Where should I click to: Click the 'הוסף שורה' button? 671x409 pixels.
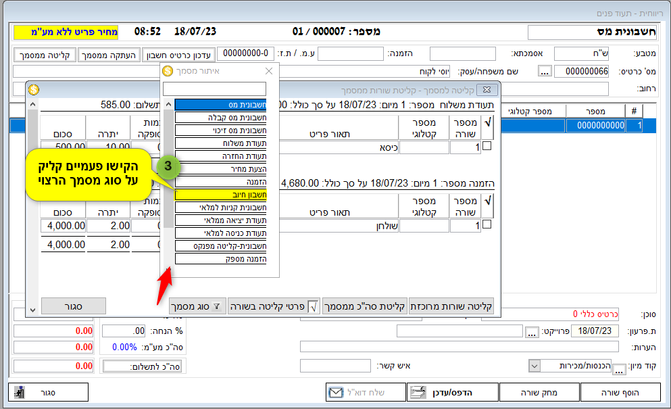coord(620,392)
